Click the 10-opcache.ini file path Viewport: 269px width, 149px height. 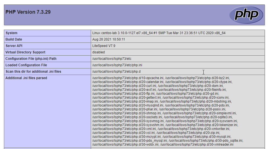[x=128, y=78]
